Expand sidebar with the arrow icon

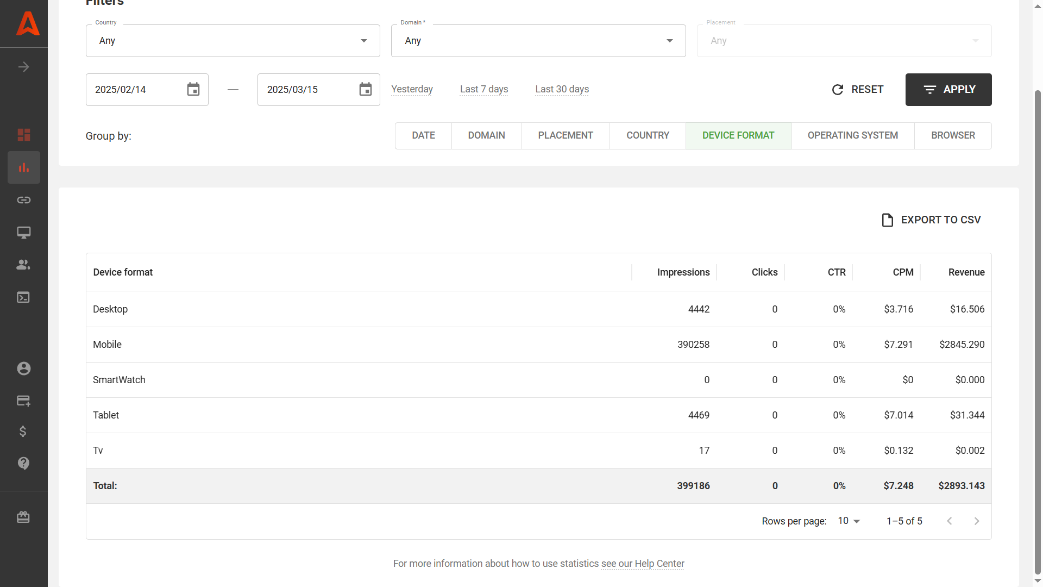(23, 67)
